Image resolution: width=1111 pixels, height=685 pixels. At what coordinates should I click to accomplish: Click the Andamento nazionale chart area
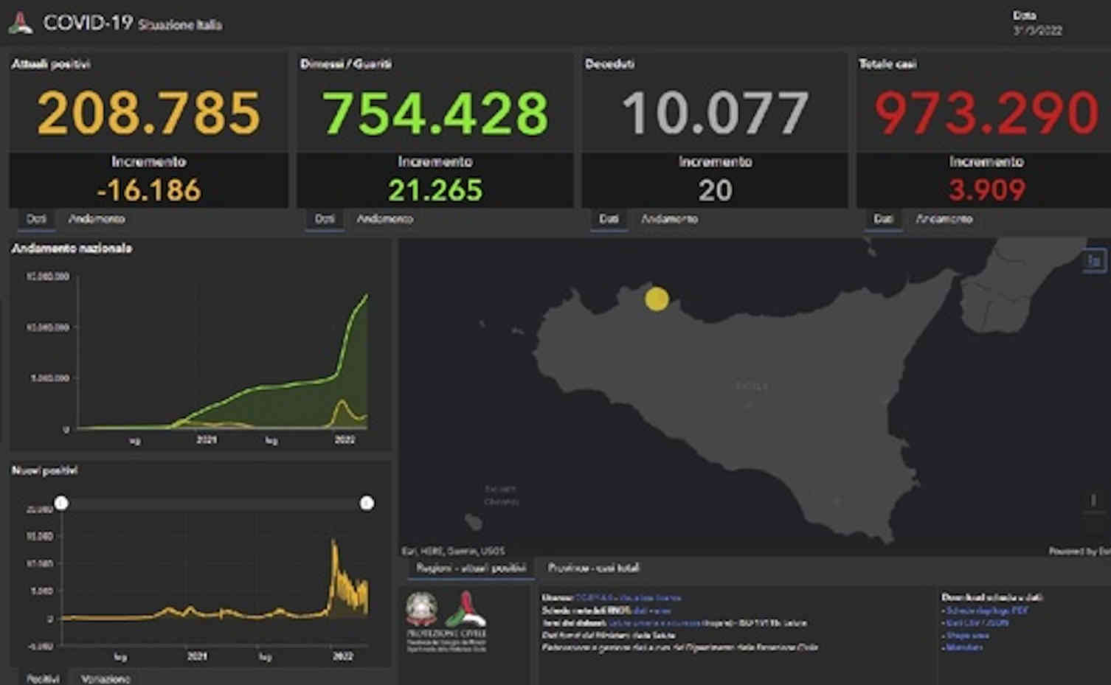click(x=222, y=354)
